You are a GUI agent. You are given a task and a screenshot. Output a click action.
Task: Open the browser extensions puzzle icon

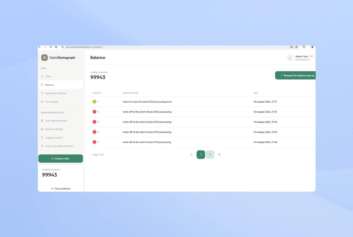coord(304,47)
